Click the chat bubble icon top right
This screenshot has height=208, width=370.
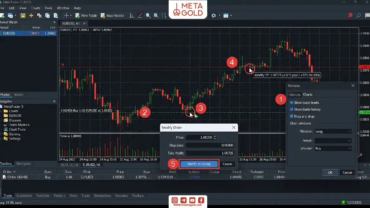[x=367, y=15]
